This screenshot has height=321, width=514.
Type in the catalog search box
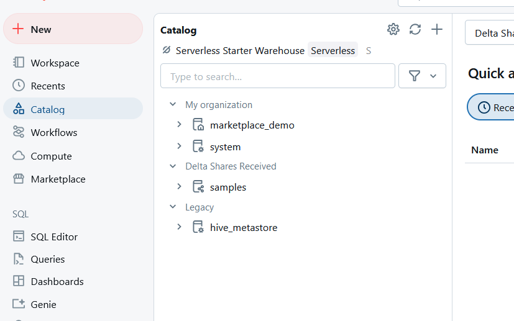277,76
